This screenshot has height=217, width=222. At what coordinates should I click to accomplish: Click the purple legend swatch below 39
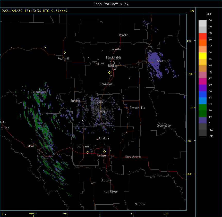click(202, 88)
